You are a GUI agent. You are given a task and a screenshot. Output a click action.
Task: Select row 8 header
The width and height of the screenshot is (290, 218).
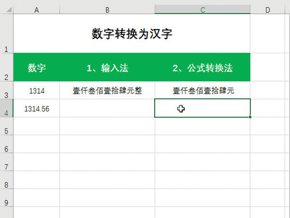[x=7, y=180]
